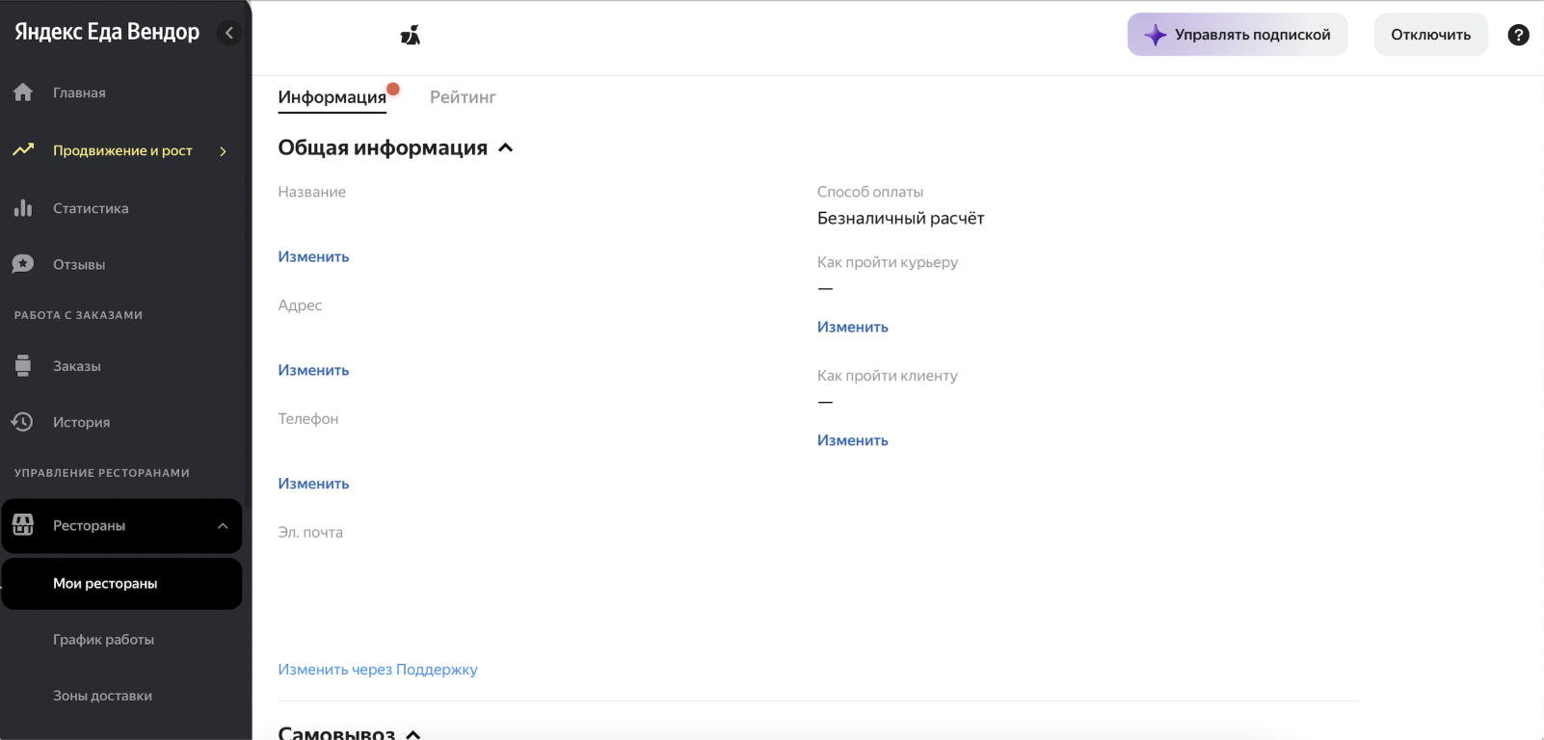Open help question mark icon

1518,35
